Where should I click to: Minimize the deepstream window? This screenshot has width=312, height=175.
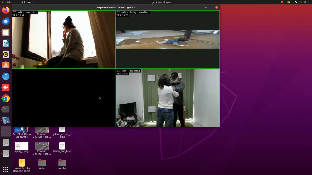coord(206,7)
